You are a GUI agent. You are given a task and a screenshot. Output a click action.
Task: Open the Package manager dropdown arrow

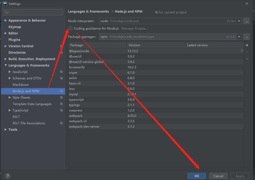(239, 37)
